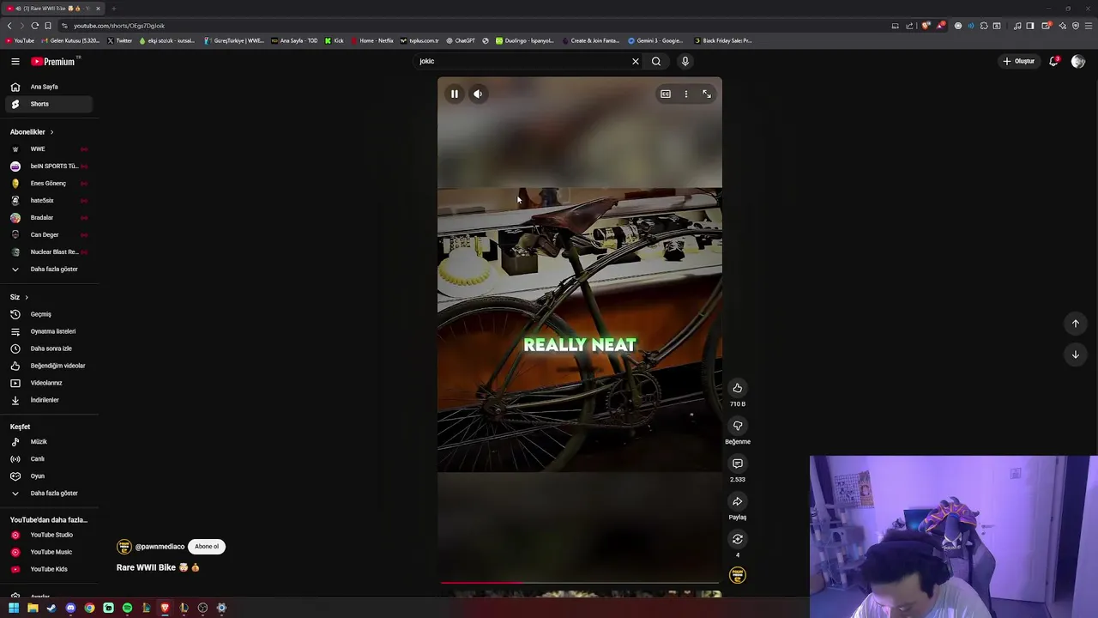Open the account avatar menu
1098x618 pixels.
[x=1078, y=61]
